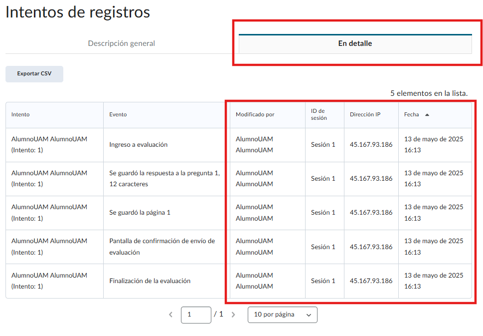
Task: Click the Exportar CSV button
Action: click(34, 73)
